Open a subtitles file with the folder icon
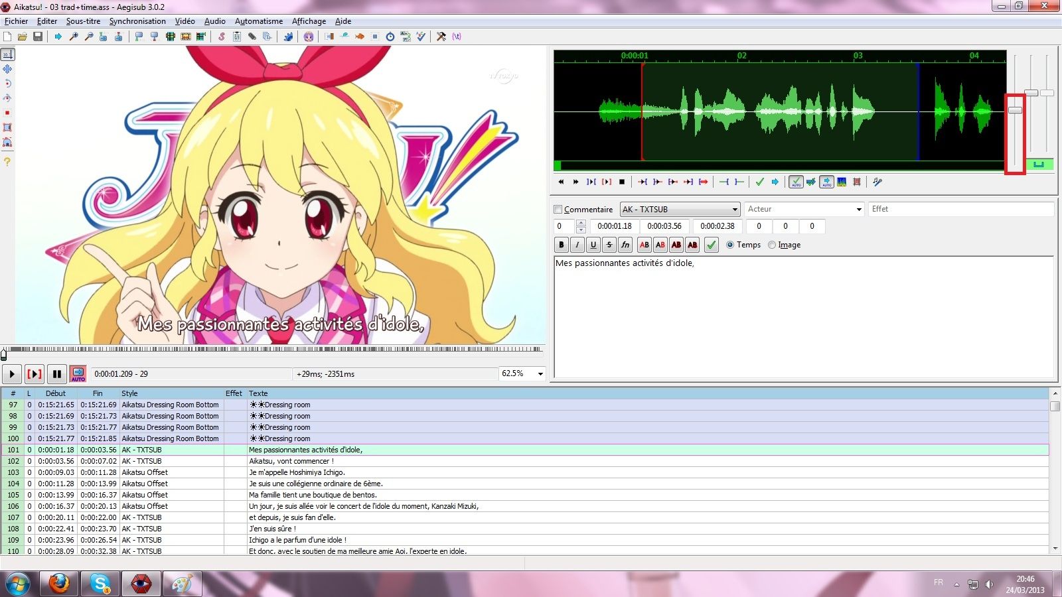This screenshot has height=597, width=1062. 23,36
